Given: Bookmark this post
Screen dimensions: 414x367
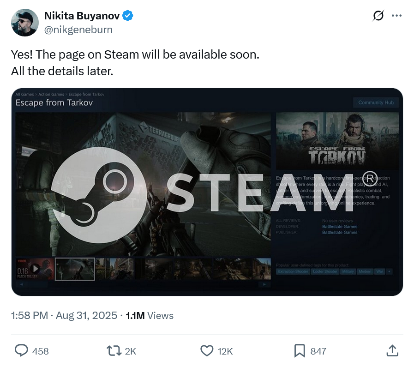Looking at the screenshot, I should pos(300,351).
